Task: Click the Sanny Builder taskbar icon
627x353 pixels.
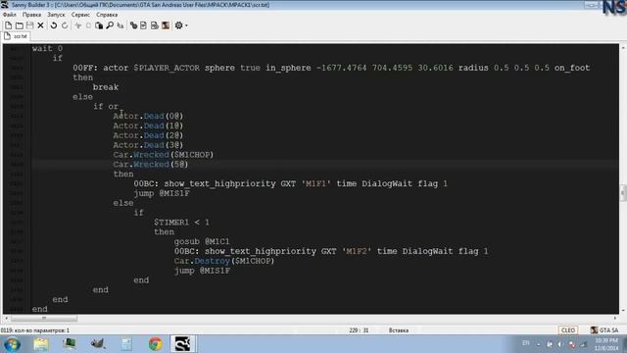Action: coord(183,344)
